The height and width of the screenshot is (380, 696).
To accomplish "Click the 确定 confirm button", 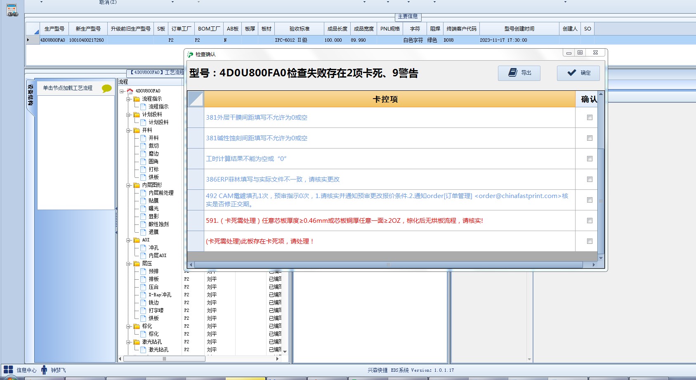I will pyautogui.click(x=578, y=73).
